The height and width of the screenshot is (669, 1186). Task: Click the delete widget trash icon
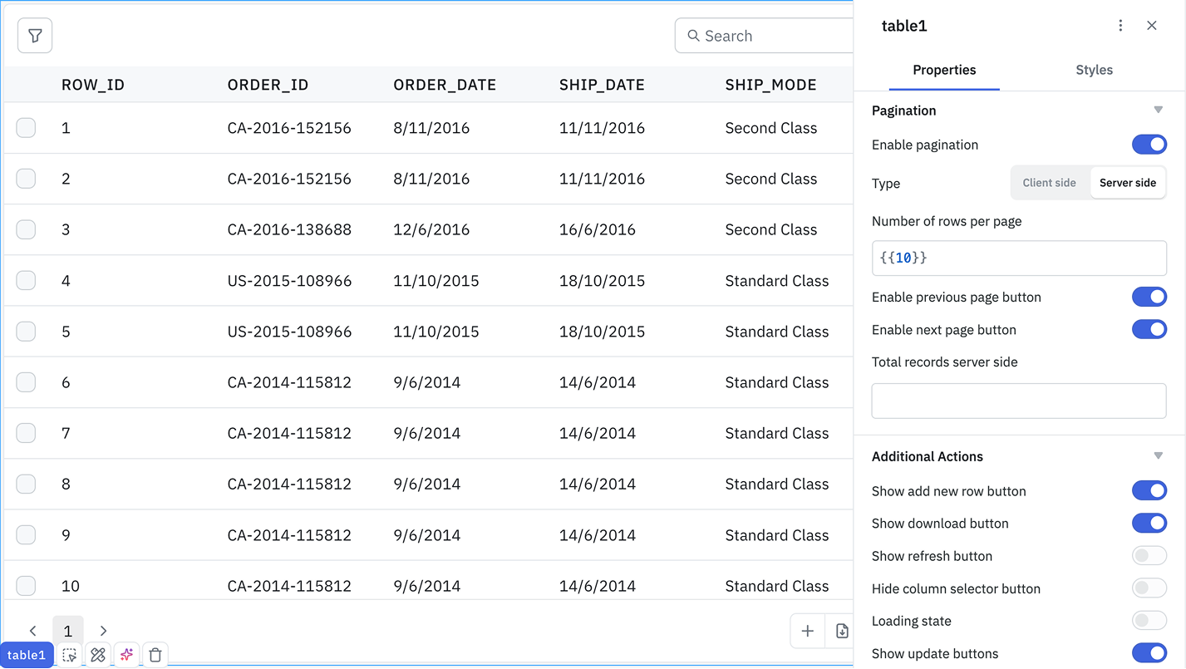(x=155, y=655)
